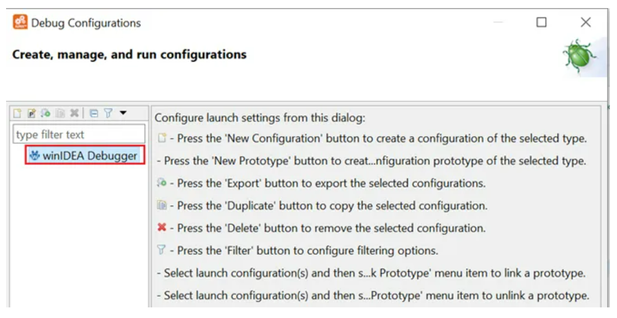Select the winIDEA Debugger tree item

point(85,156)
